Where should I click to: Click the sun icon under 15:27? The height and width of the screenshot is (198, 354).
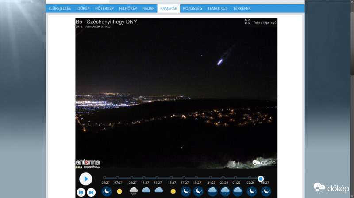point(173,191)
